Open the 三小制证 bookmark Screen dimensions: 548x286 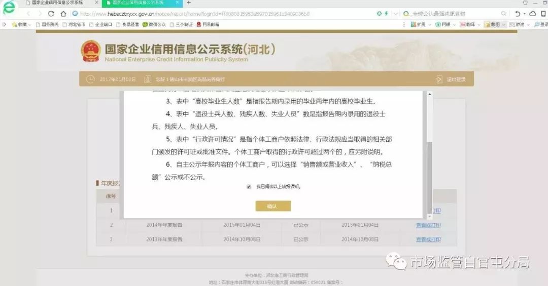181,24
